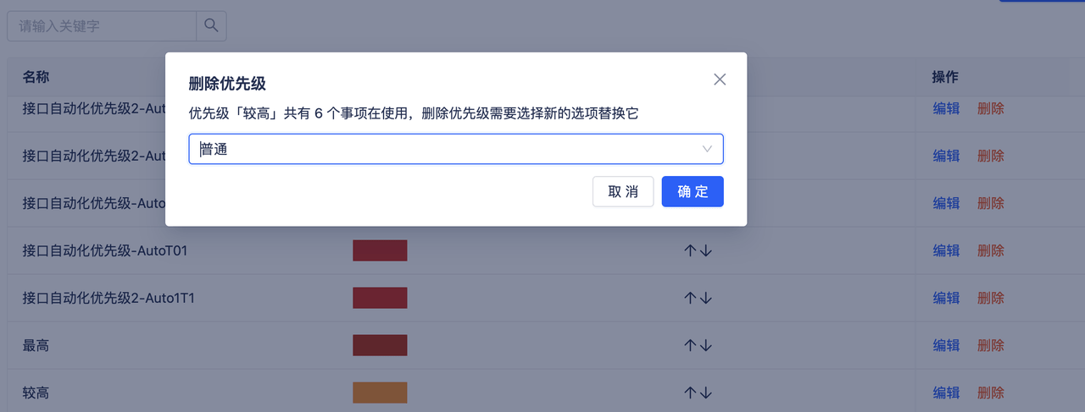Click 编辑 link for 最高 row
This screenshot has width=1085, height=412.
click(947, 345)
